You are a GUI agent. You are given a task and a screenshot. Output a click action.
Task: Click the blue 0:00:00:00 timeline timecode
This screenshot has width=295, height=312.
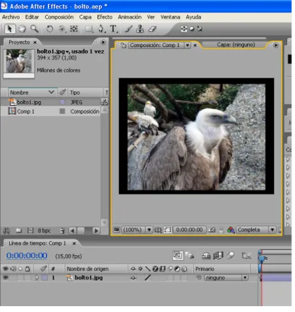point(27,256)
